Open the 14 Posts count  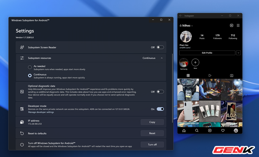tap(202, 37)
